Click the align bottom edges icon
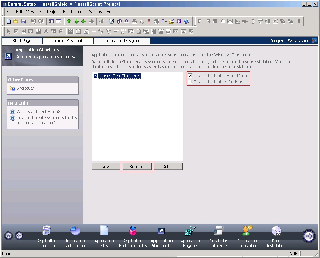 (223, 21)
